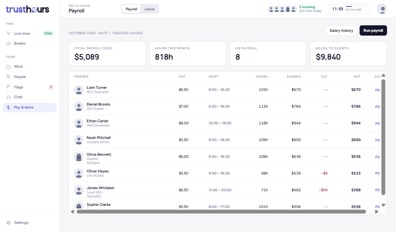Click the table horizontal scrollbar thumb
Viewport: 396px width, 232px height.
tap(221, 212)
